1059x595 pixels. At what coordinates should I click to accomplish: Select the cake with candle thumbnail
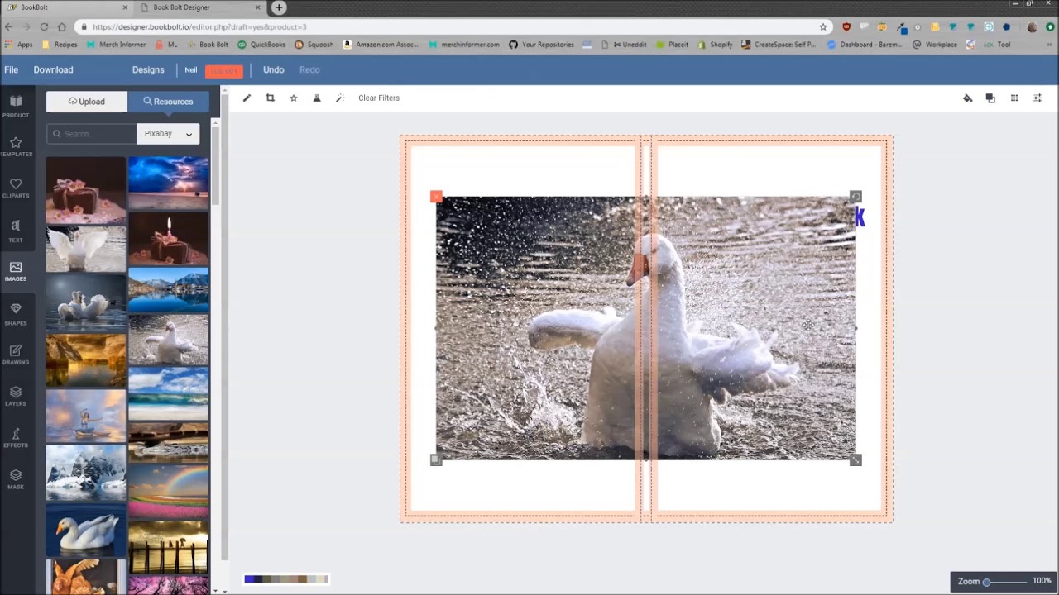pyautogui.click(x=169, y=238)
